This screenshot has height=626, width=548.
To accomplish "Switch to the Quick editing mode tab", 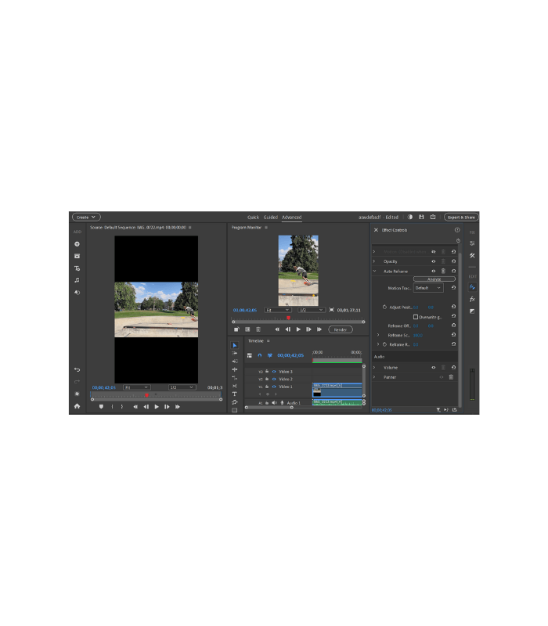I will click(253, 217).
